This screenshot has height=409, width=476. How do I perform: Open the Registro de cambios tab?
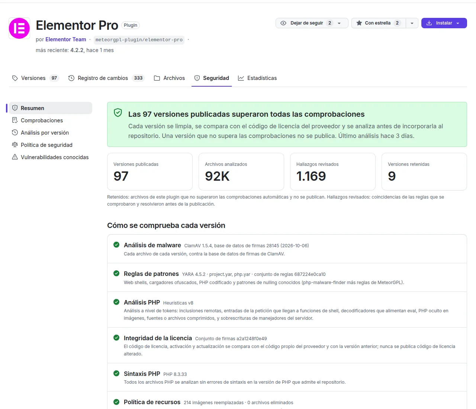(106, 78)
